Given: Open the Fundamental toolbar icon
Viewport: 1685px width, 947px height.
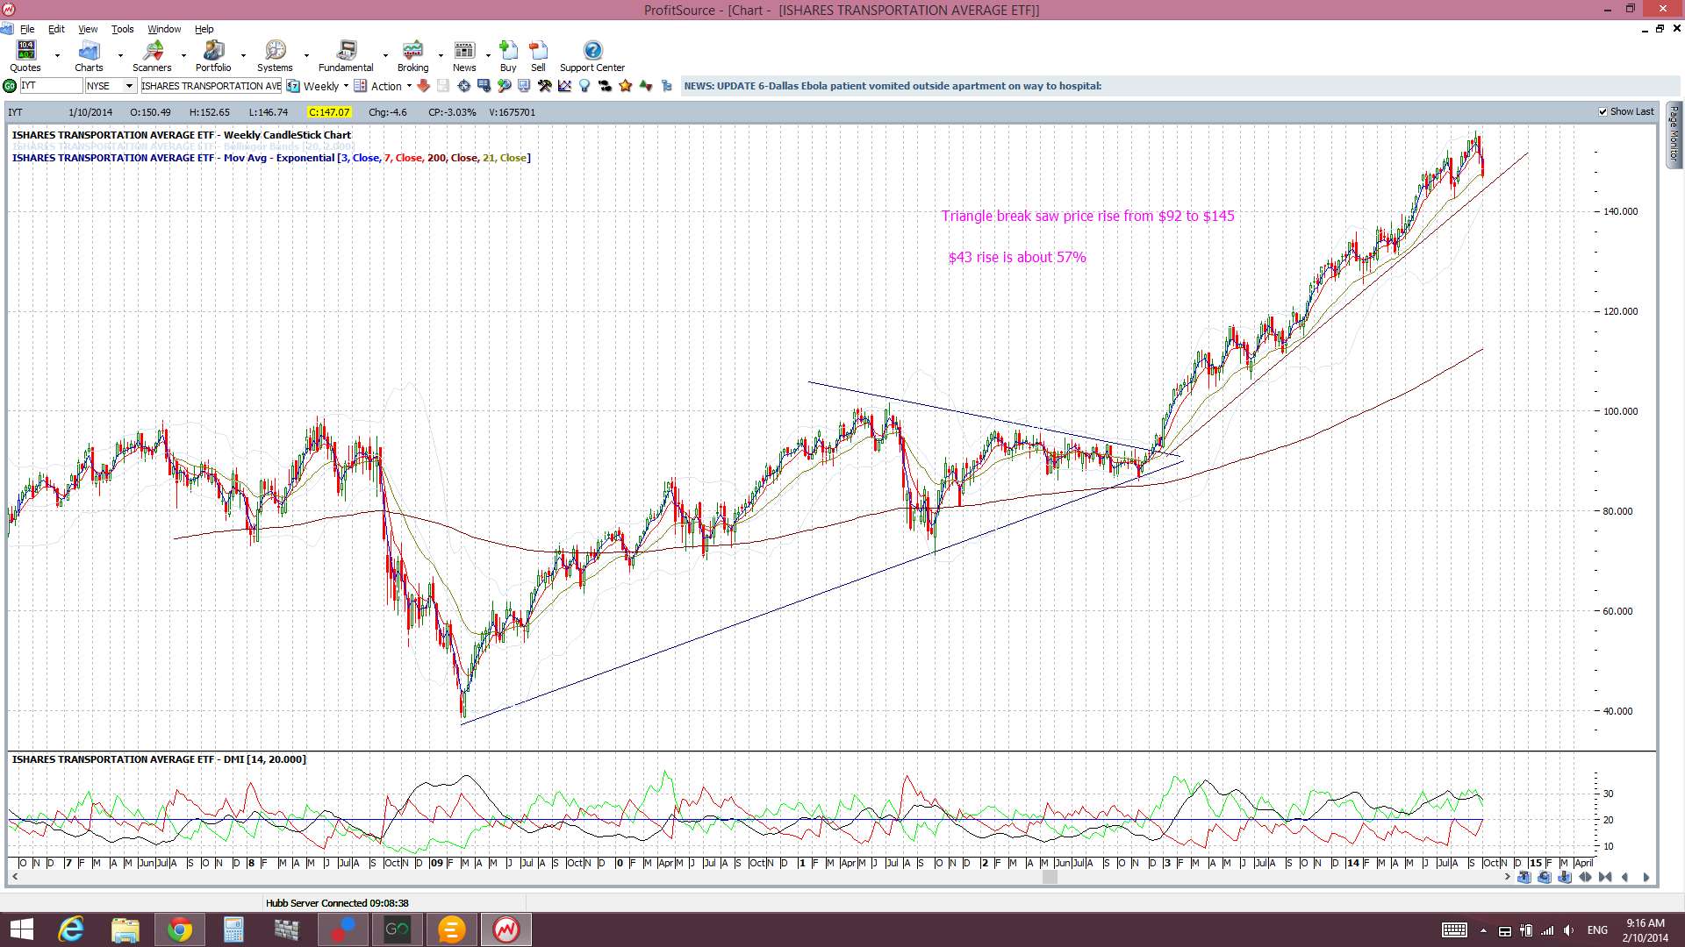Looking at the screenshot, I should click(346, 56).
